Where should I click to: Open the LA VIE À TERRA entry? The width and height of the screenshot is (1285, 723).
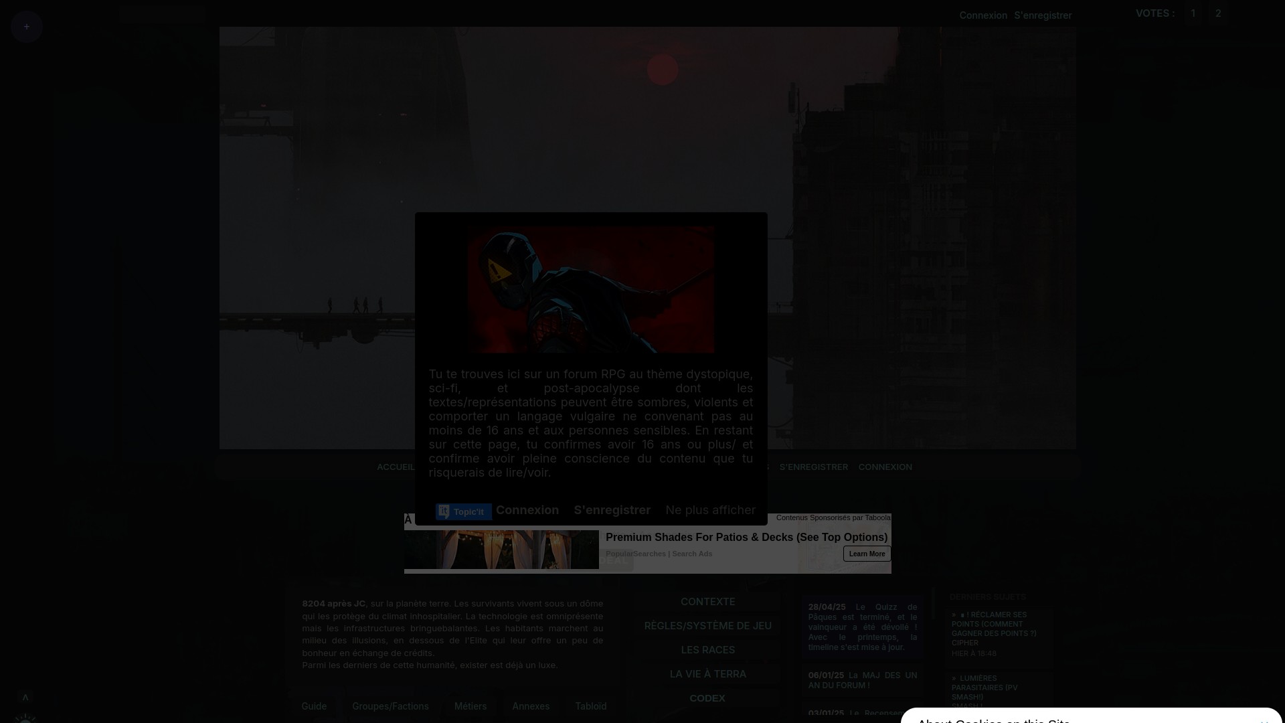click(707, 674)
